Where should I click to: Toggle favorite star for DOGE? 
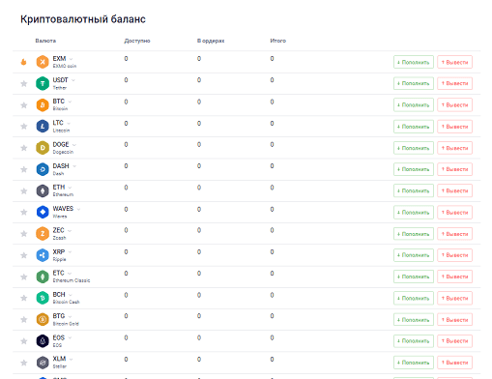tap(24, 148)
